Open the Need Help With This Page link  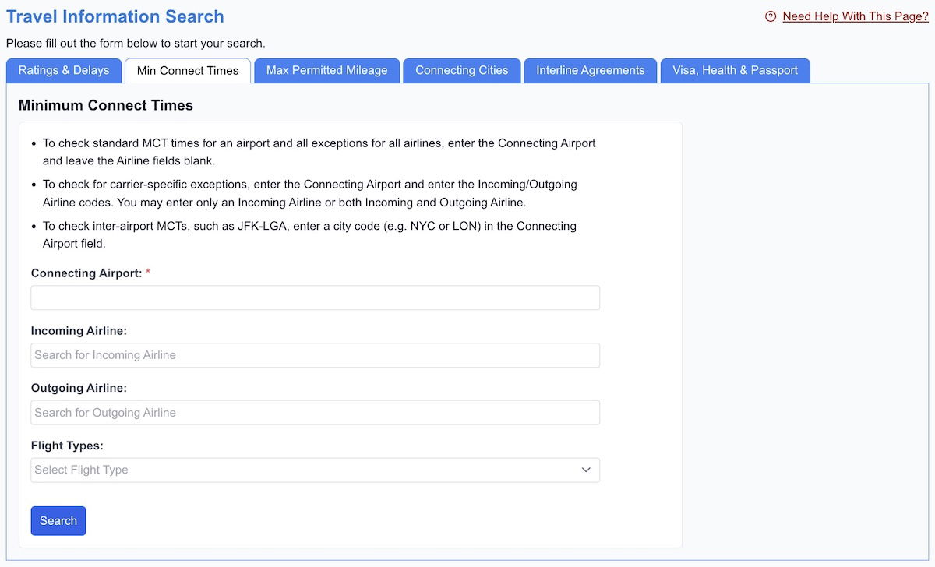pyautogui.click(x=855, y=16)
